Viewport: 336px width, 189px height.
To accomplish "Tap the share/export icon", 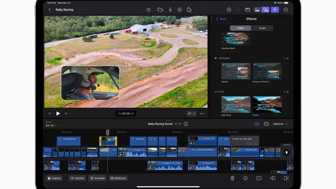I will pos(189,10).
